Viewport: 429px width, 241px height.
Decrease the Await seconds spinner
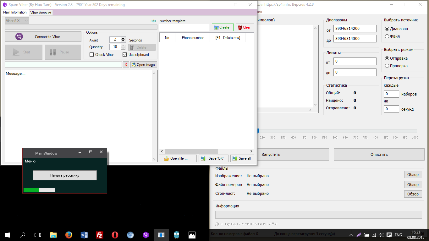[123, 41]
